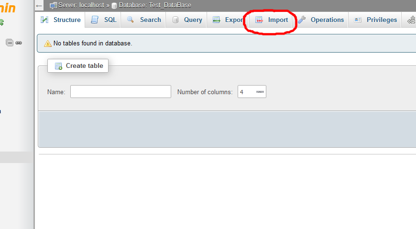Viewport: 416px width, 229px height.
Task: Open the Import tab
Action: 272,20
